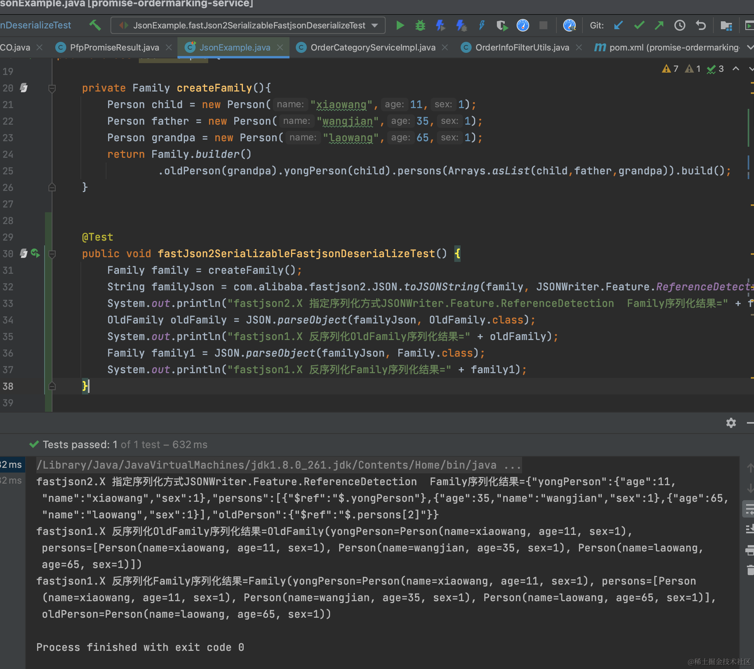754x669 pixels.
Task: Close the PfpPromiseResult.java tab
Action: point(169,48)
